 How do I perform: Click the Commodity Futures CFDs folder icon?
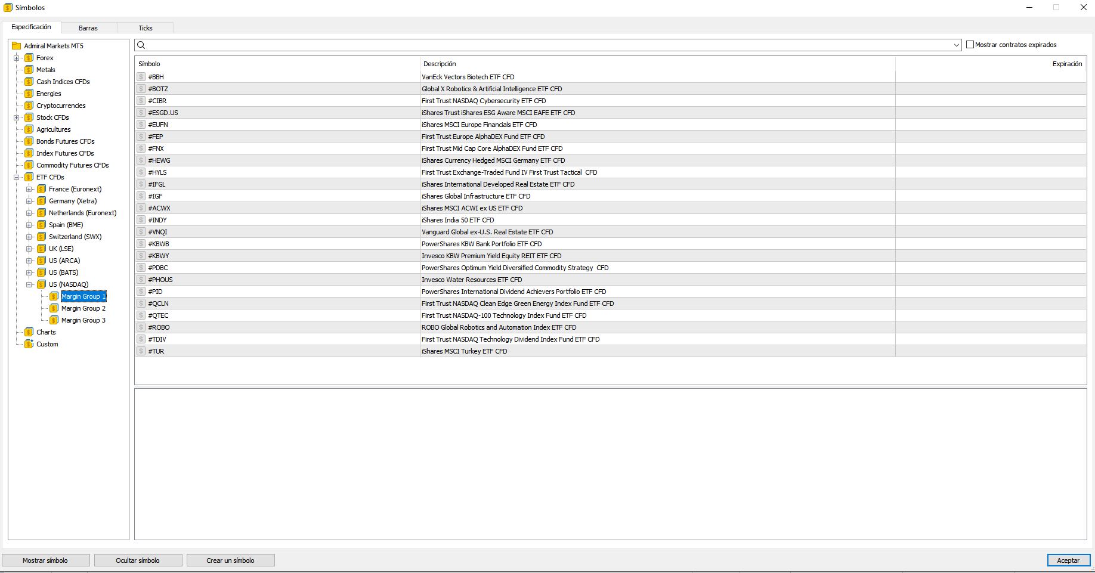(29, 165)
